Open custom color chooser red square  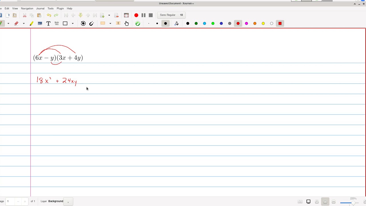pos(280,23)
